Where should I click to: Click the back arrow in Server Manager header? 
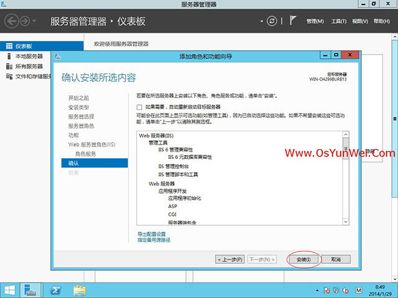click(x=12, y=21)
